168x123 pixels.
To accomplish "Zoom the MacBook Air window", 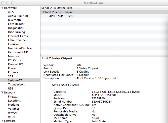I will 13,3.
